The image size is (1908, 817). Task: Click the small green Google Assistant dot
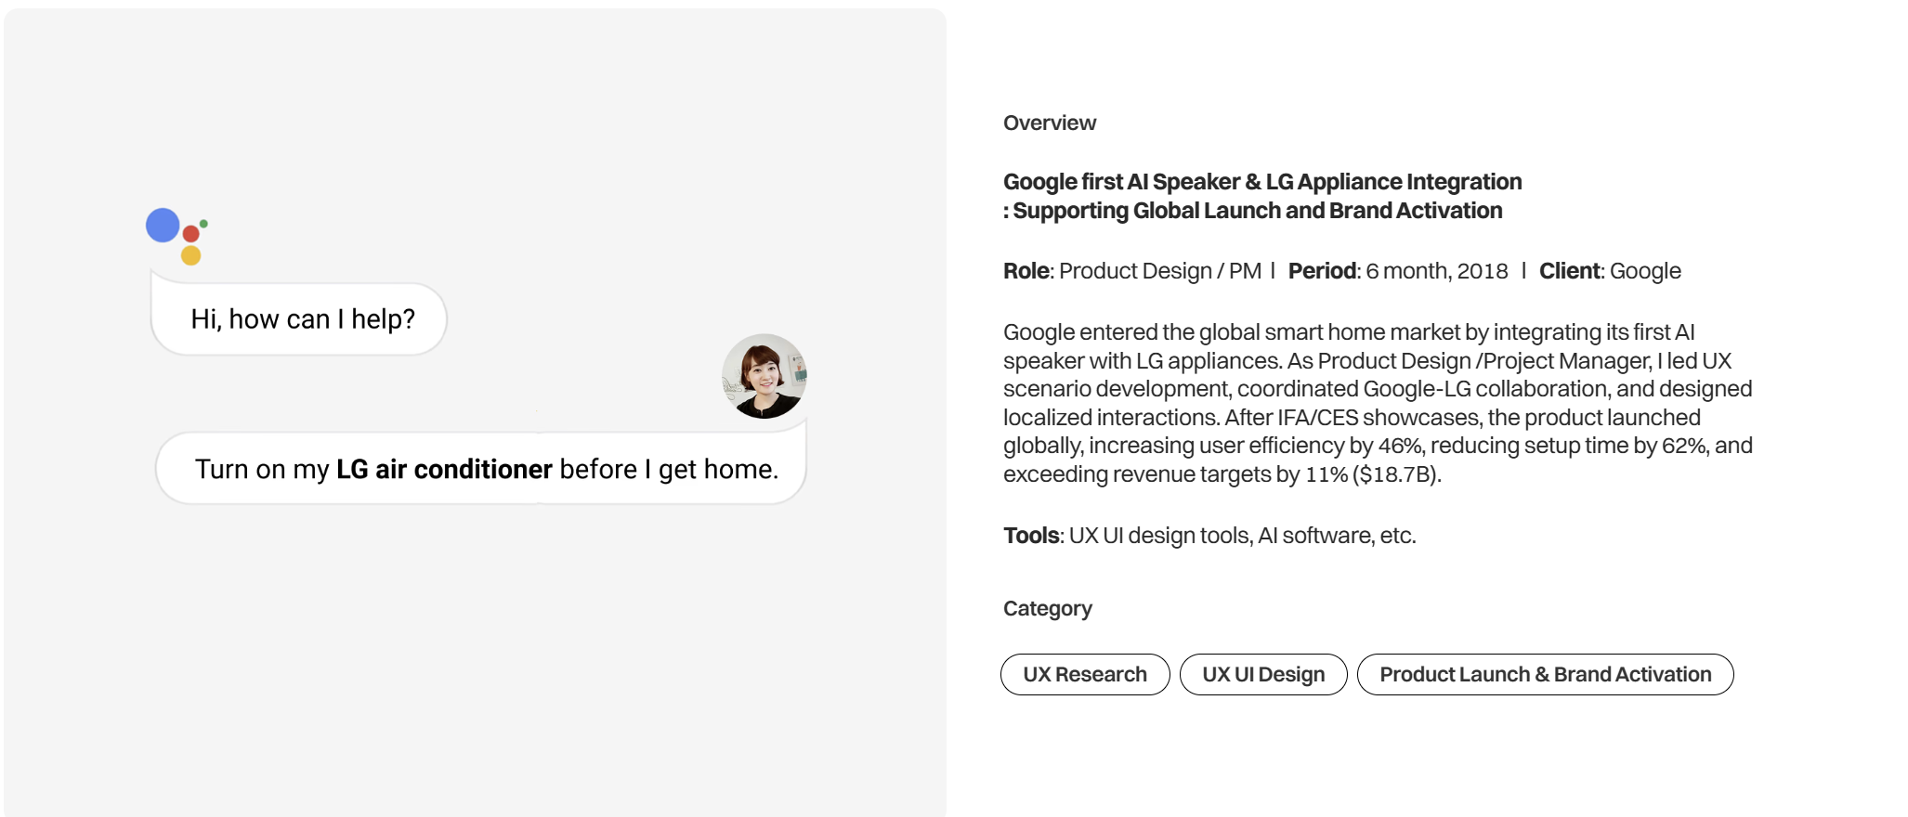point(203,224)
